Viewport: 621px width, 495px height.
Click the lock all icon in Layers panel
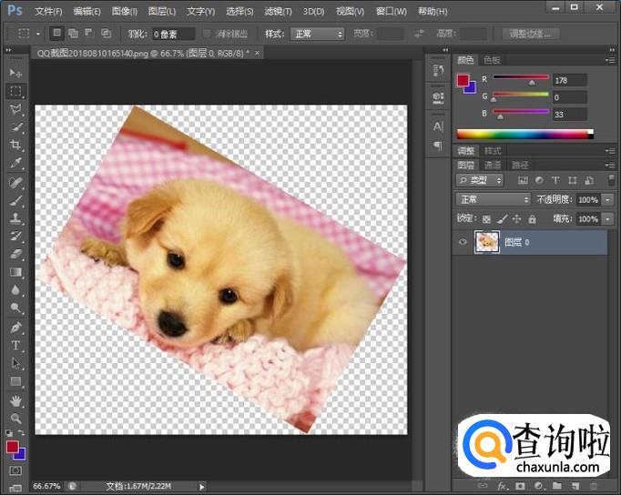[x=533, y=219]
